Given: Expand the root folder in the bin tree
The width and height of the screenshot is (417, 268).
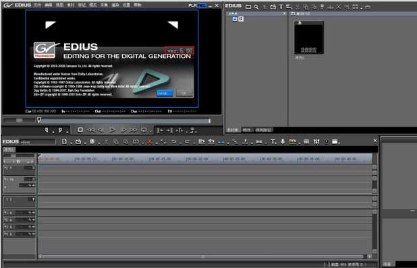Looking at the screenshot, I should pos(235,19).
